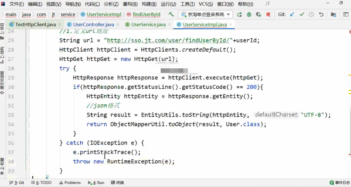Image resolution: width=351 pixels, height=187 pixels.
Task: Open the VCS(S) menu
Action: click(x=206, y=4)
